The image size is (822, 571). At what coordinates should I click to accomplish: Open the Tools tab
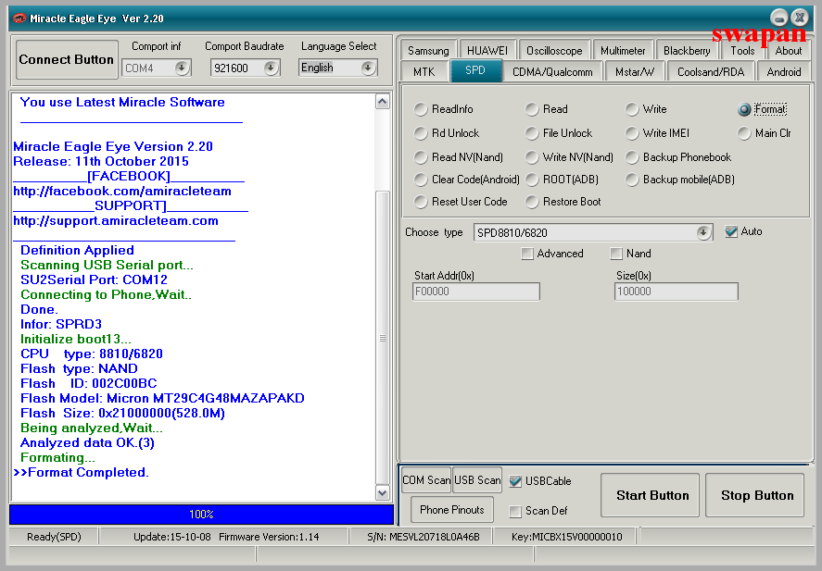tap(742, 51)
